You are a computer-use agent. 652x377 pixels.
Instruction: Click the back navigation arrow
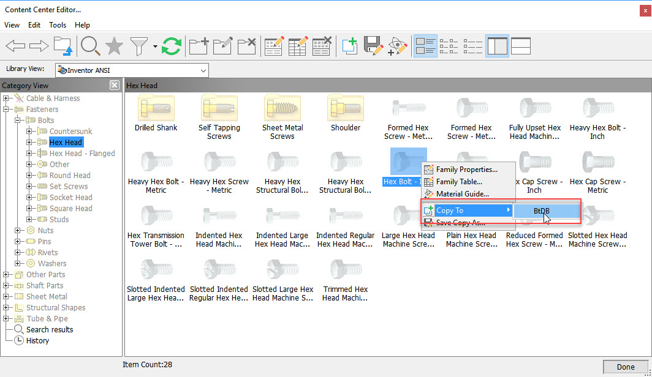(x=15, y=46)
